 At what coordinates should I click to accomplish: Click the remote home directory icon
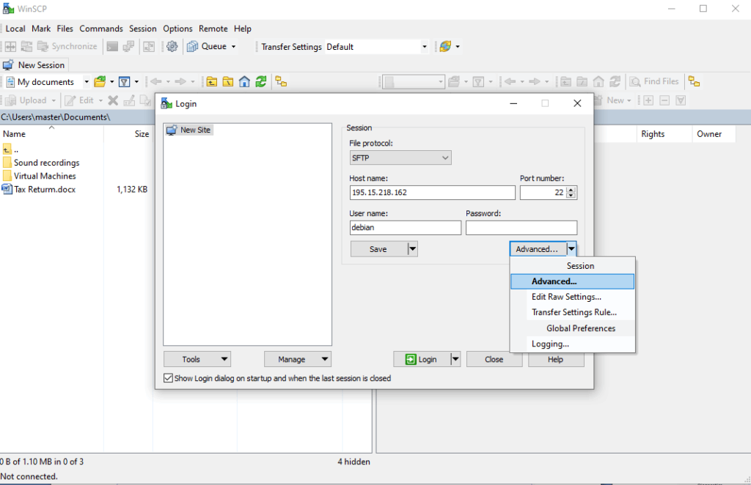click(598, 82)
